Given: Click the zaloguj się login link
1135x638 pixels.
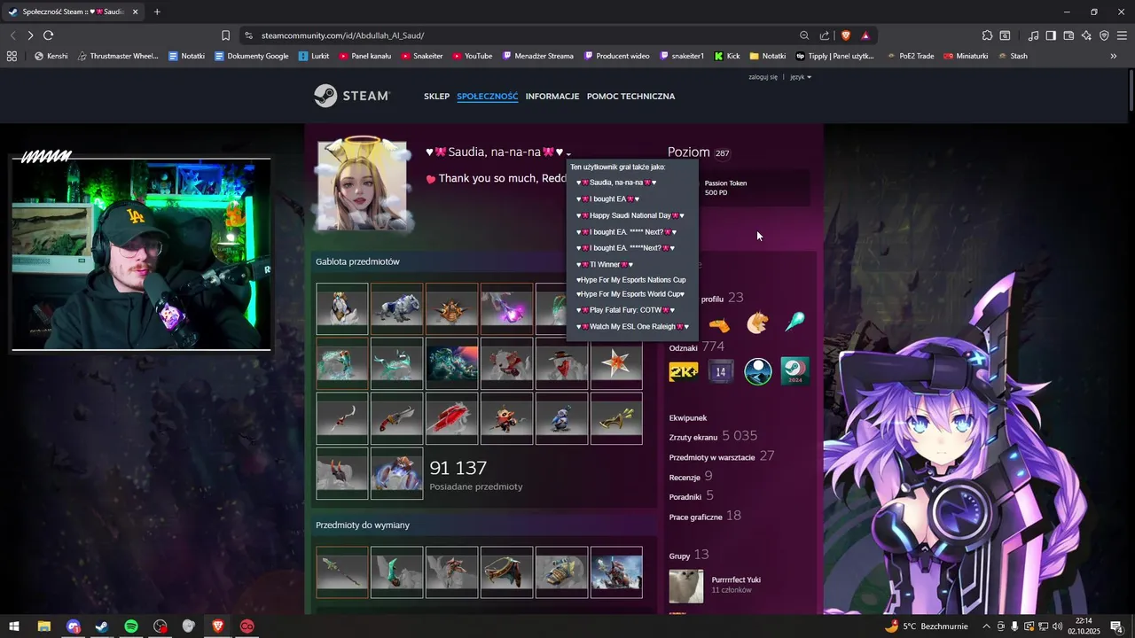Looking at the screenshot, I should (x=763, y=77).
